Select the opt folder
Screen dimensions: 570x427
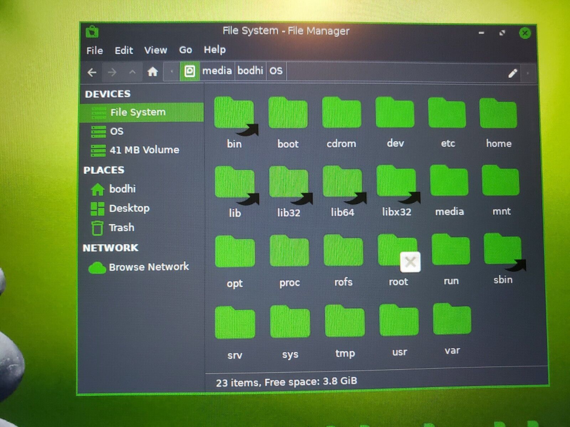[x=235, y=251]
